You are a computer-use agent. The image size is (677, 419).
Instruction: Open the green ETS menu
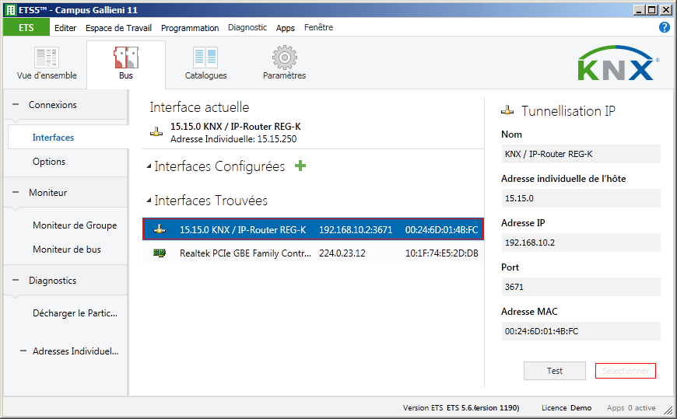(x=26, y=28)
